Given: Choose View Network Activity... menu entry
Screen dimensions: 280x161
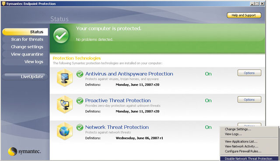Looking at the screenshot, I should point(249,147).
